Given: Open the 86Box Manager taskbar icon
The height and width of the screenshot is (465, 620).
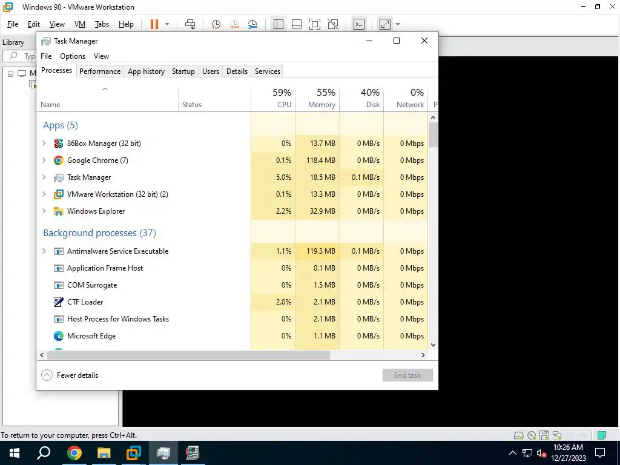Looking at the screenshot, I should pos(193,453).
